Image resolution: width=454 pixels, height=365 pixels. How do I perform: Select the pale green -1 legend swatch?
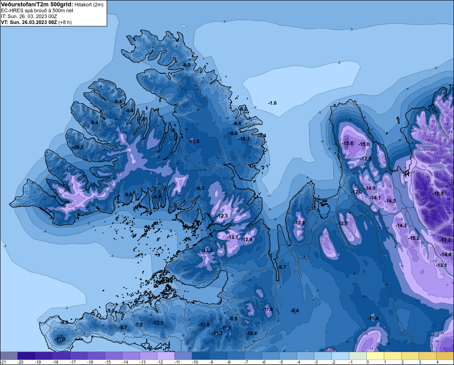click(358, 355)
